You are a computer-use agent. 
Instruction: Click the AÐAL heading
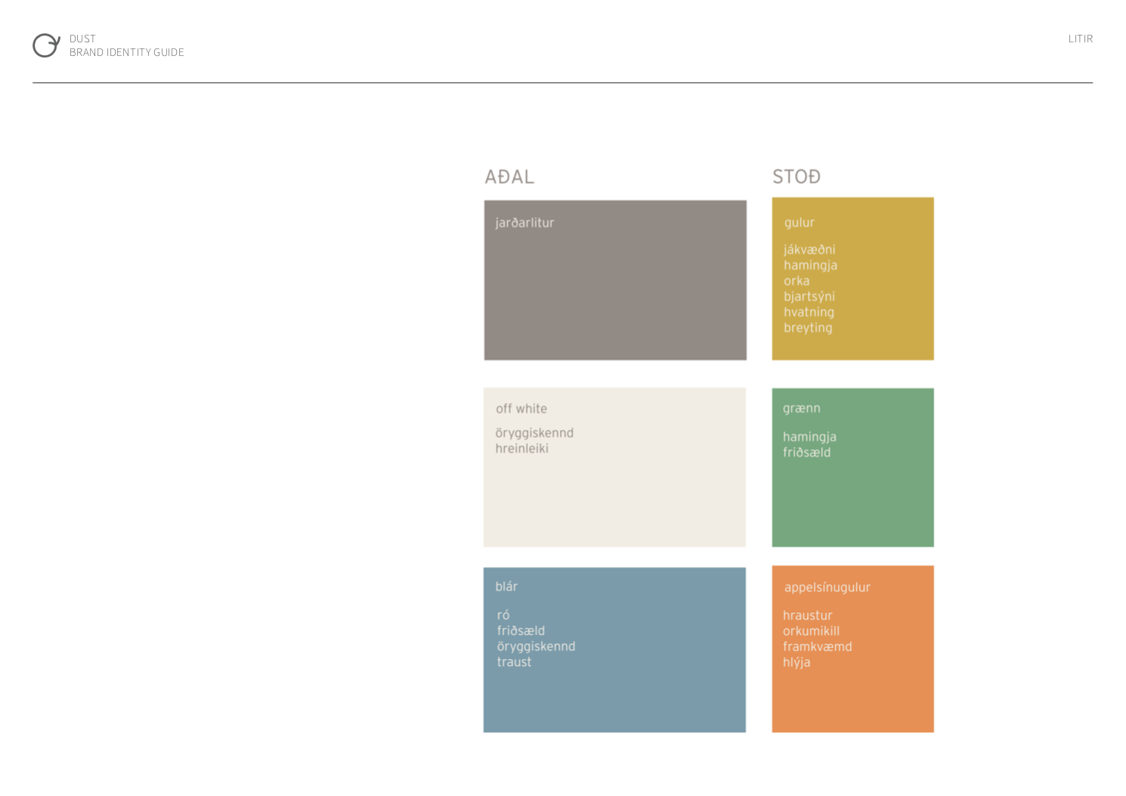pos(509,177)
